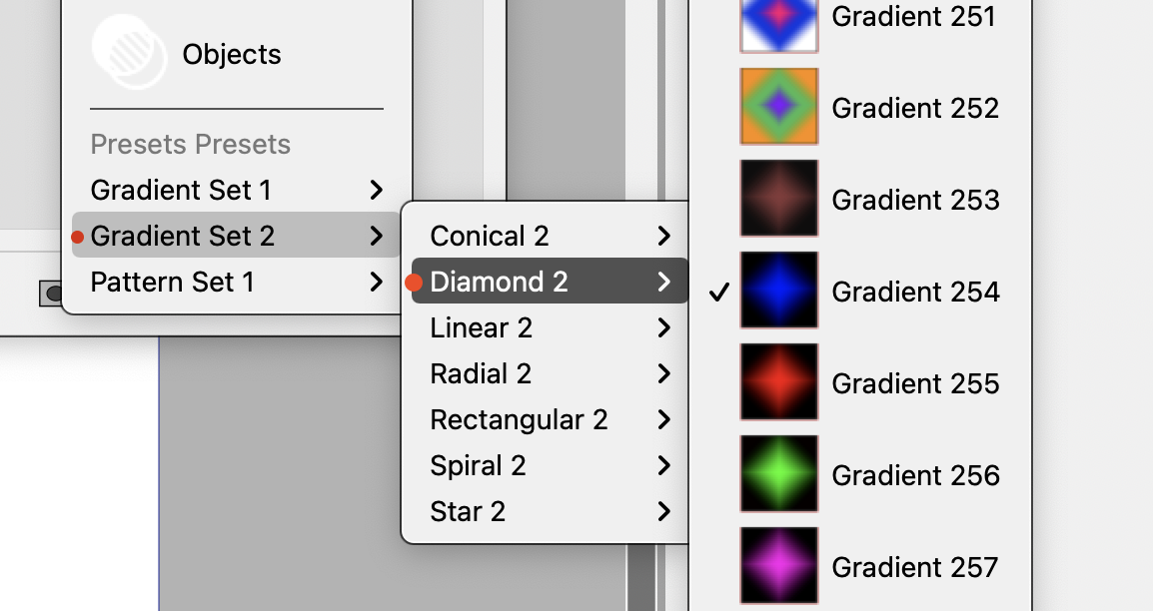Select the Diamond 2 menu entry
The height and width of the screenshot is (611, 1153).
pos(499,282)
